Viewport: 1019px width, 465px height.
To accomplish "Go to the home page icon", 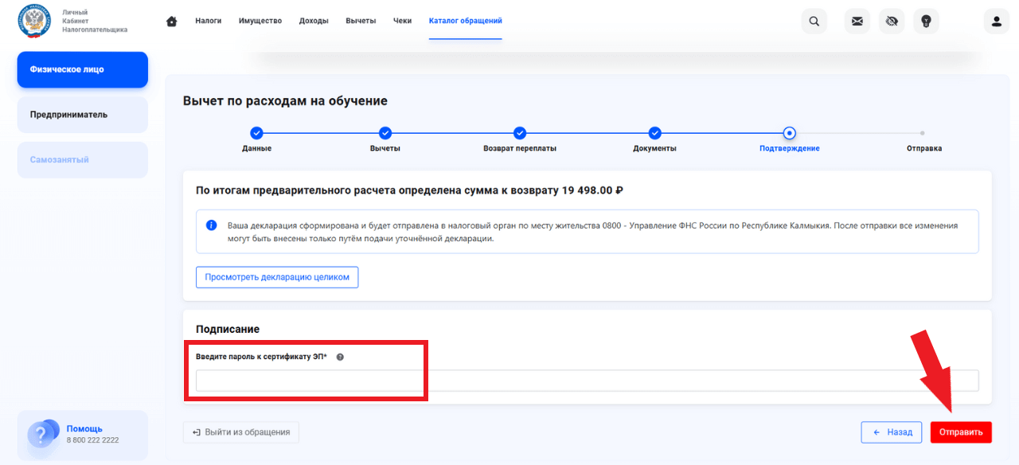I will coord(171,21).
